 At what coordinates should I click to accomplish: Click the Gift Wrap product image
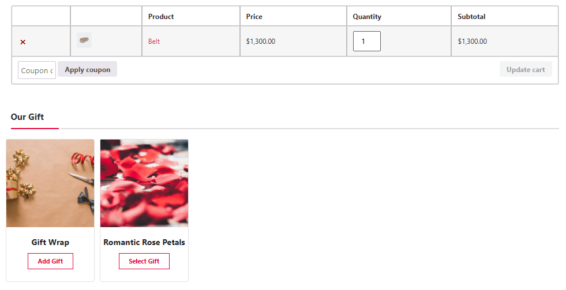click(x=50, y=183)
